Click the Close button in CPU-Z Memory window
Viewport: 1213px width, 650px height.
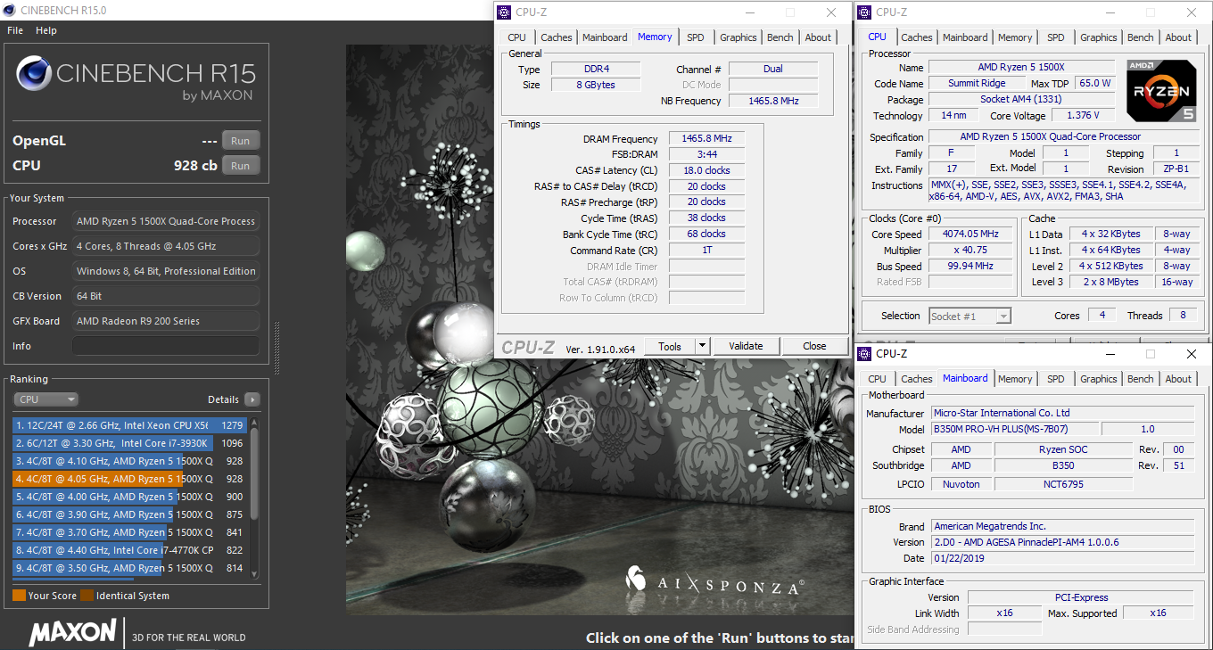[x=814, y=346]
